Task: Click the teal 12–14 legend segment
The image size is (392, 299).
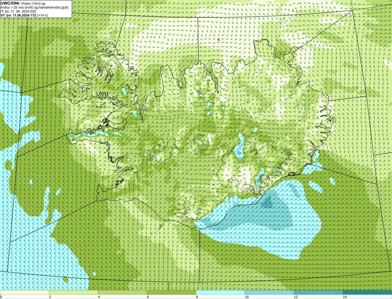Action: pos(318,292)
